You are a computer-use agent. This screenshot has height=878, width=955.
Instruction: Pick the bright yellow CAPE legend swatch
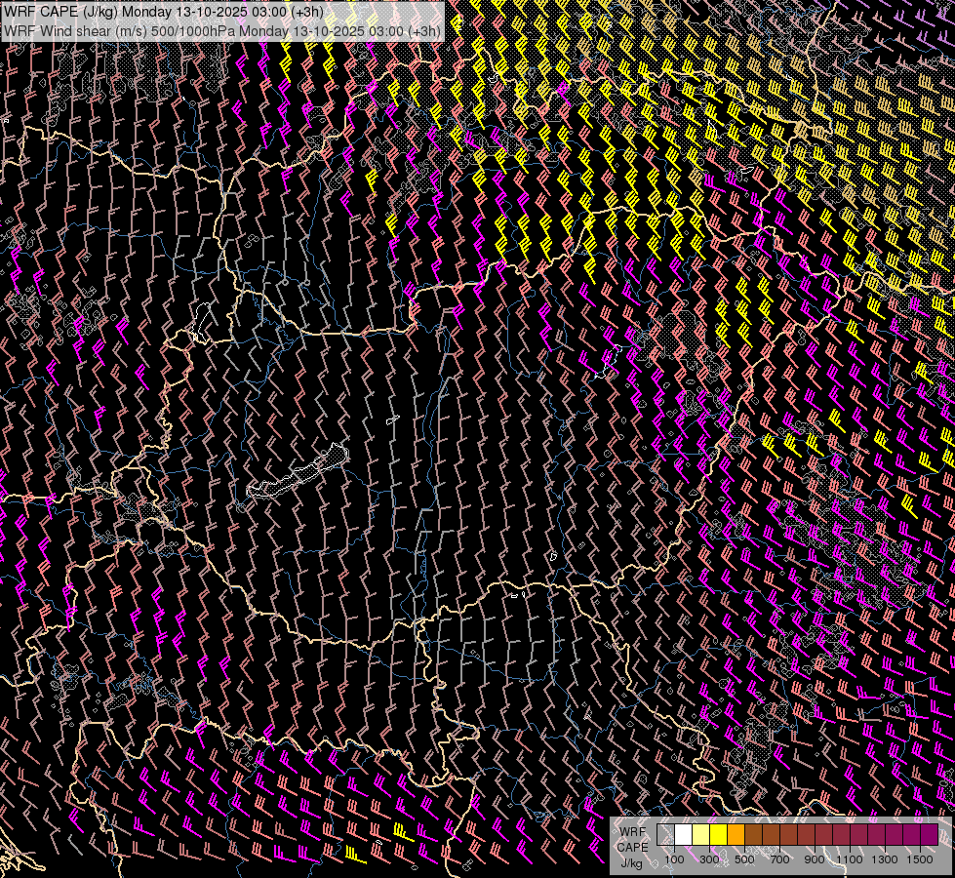(x=718, y=835)
